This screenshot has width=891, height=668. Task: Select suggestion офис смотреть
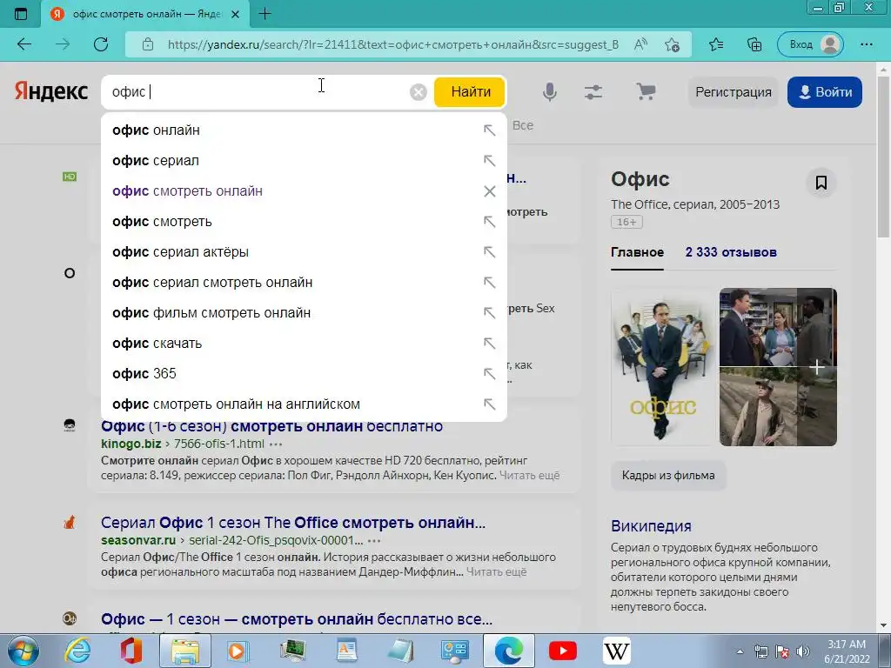point(162,222)
